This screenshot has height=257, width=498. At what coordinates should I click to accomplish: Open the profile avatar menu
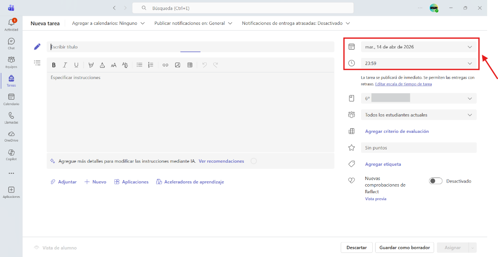click(x=434, y=8)
